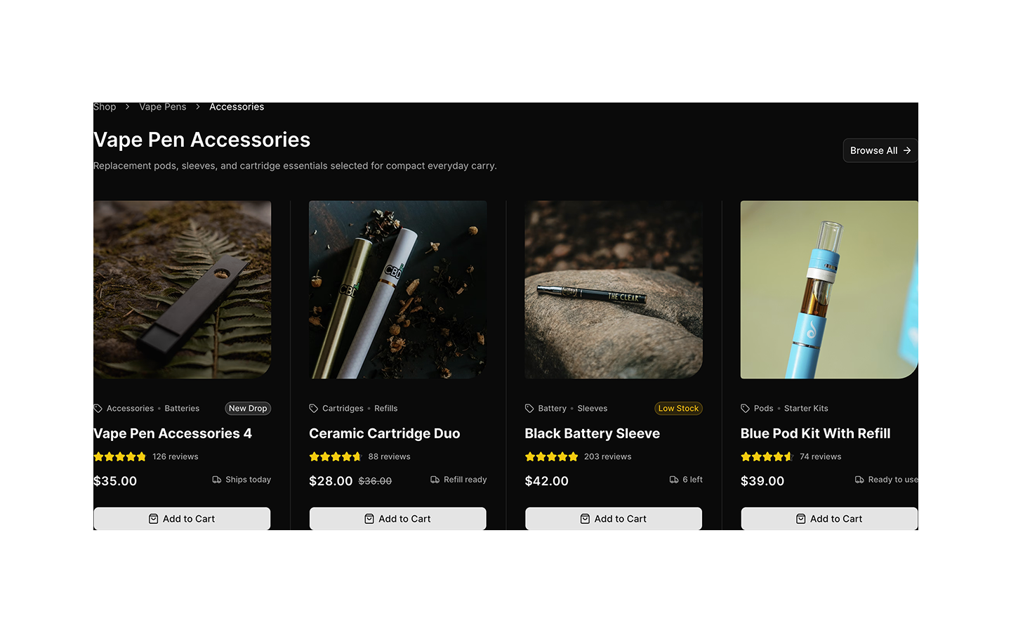View the Blue Pod Kit product photo
The image size is (1011, 632).
point(829,289)
